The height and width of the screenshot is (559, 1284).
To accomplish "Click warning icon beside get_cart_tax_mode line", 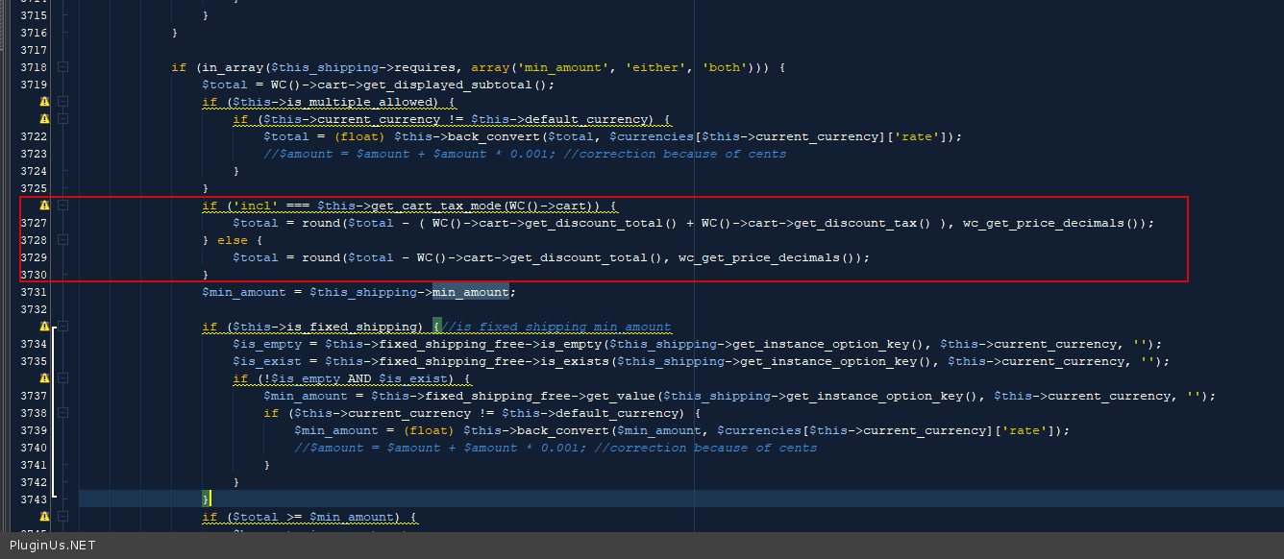I will pyautogui.click(x=44, y=206).
